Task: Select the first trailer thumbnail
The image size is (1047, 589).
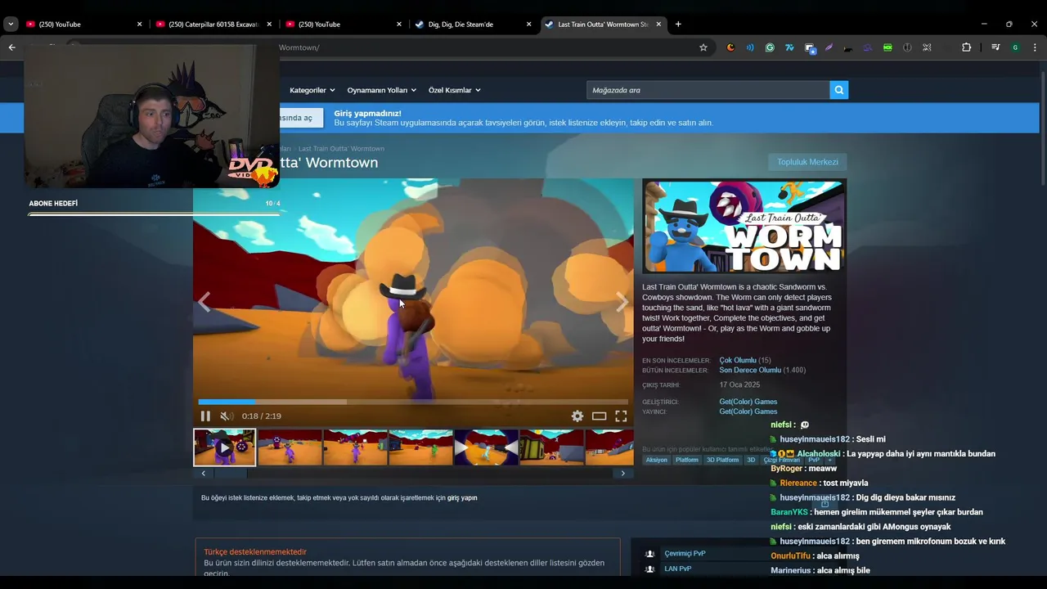Action: click(x=225, y=447)
